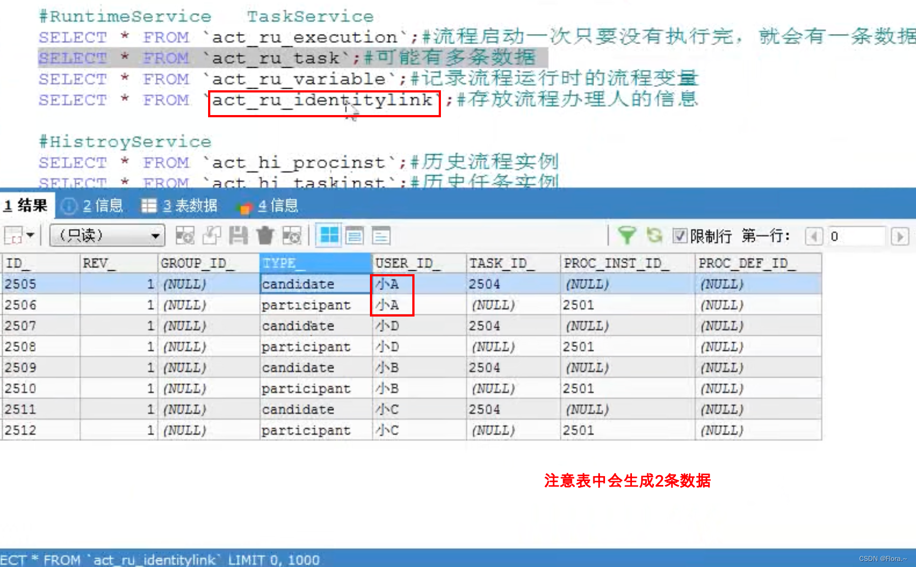Image resolution: width=916 pixels, height=567 pixels.
Task: Open the export icon dropdown arrow
Action: 30,236
